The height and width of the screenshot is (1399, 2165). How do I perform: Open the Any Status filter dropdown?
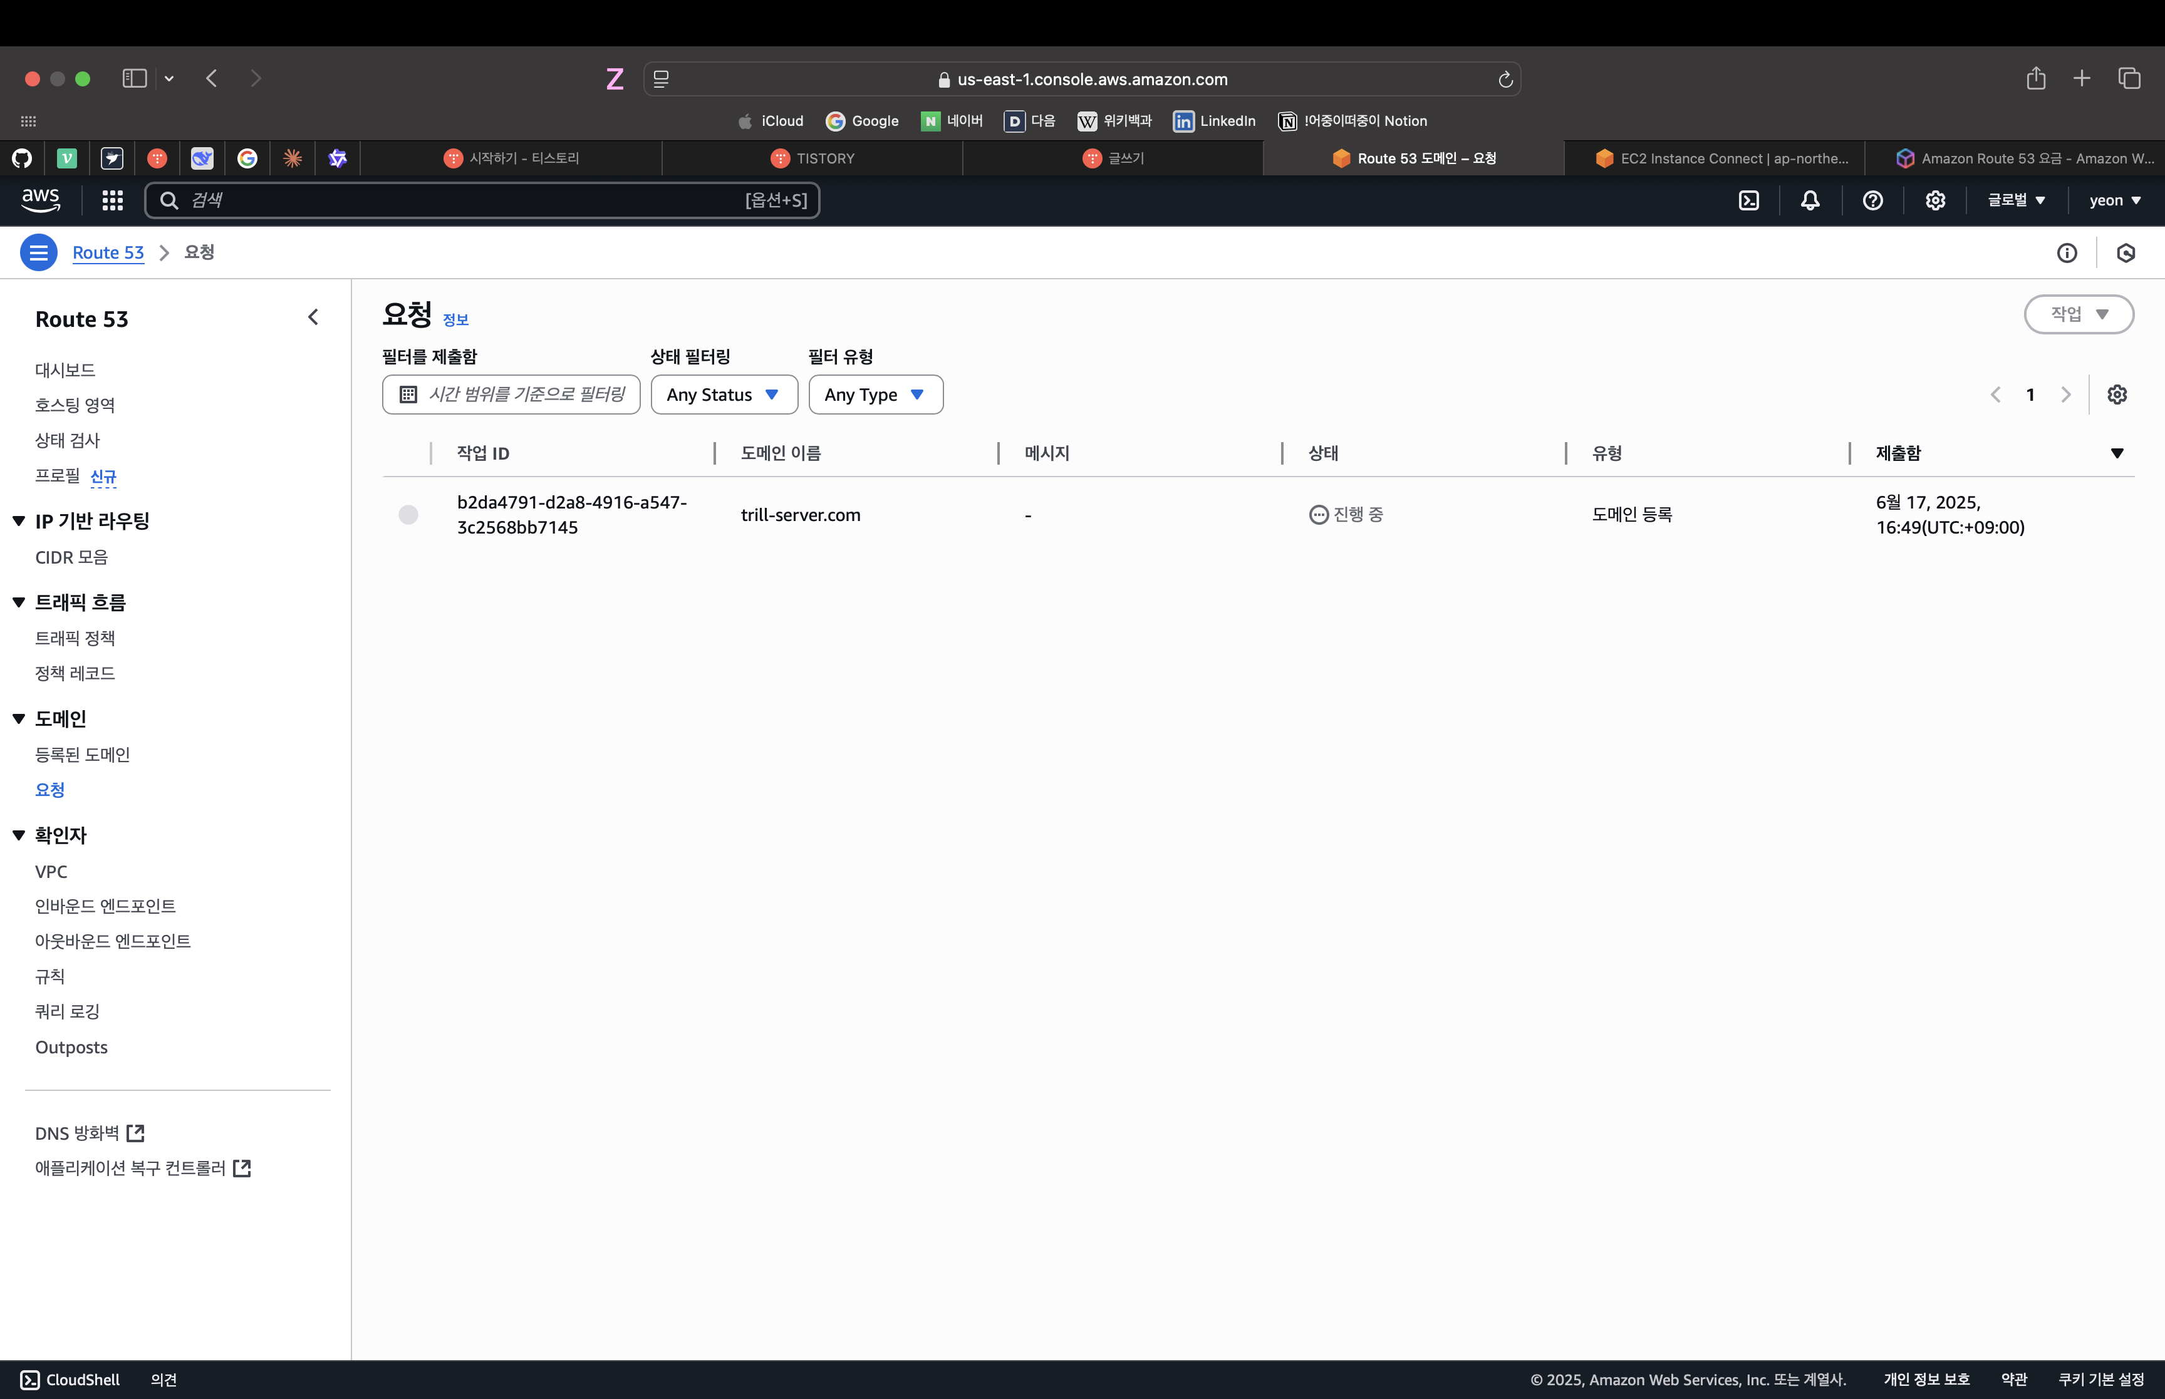point(724,395)
